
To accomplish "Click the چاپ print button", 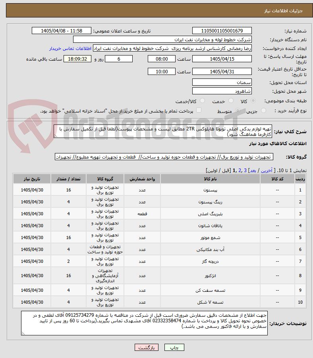I will [x=174, y=348].
